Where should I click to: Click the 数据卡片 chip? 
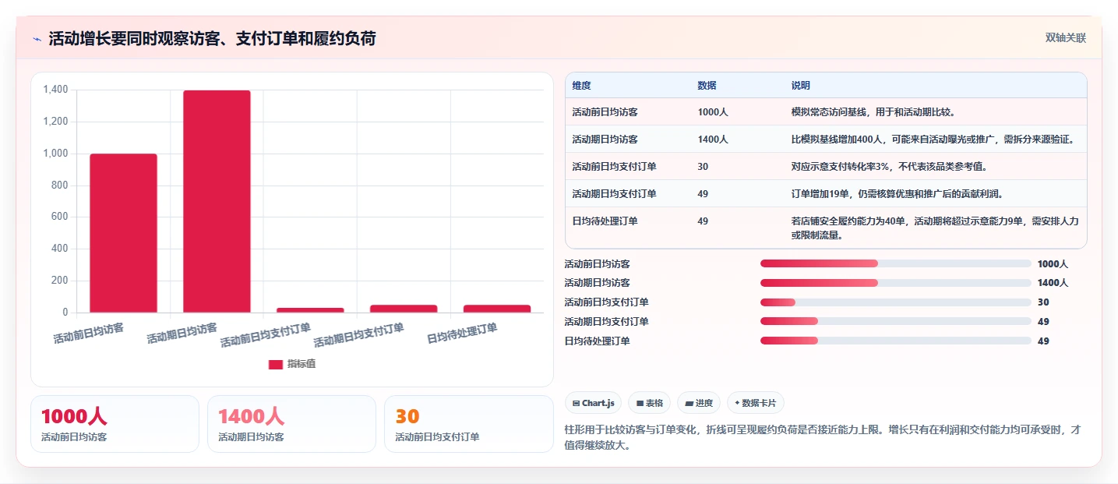click(x=756, y=403)
